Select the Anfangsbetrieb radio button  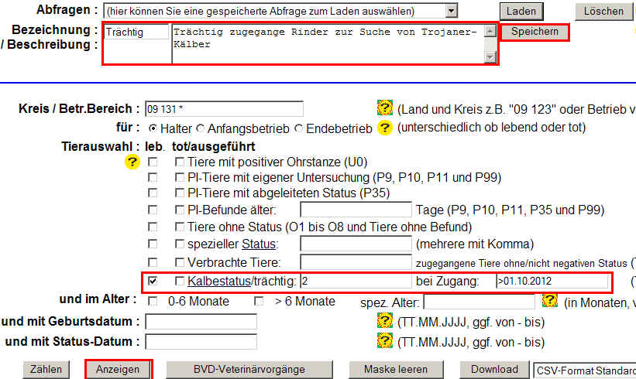coord(201,128)
